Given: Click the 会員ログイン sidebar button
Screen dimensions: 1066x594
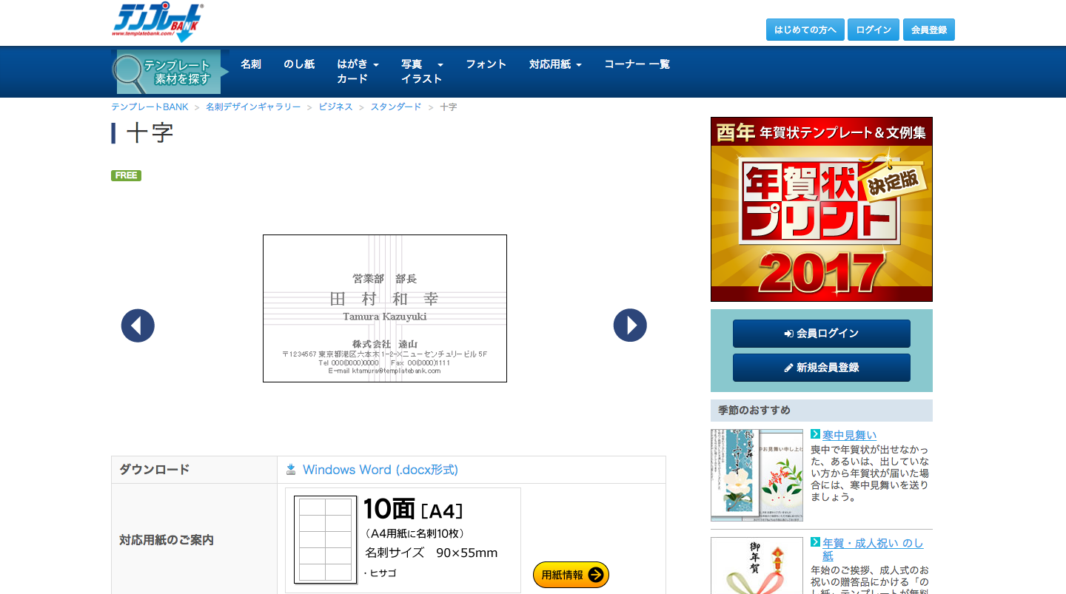Looking at the screenshot, I should [x=822, y=334].
